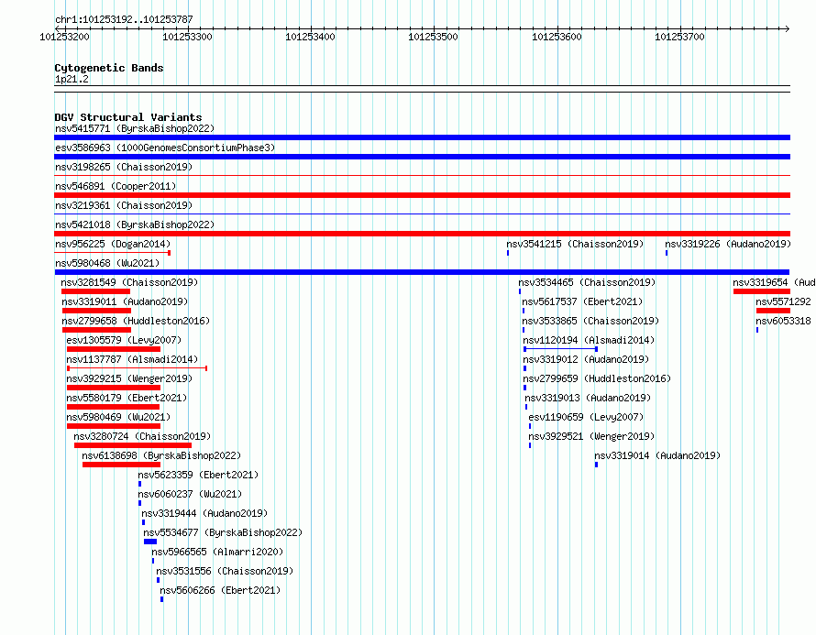The height and width of the screenshot is (635, 816).
Task: Click ruler position 101253600
Action: pyautogui.click(x=557, y=37)
